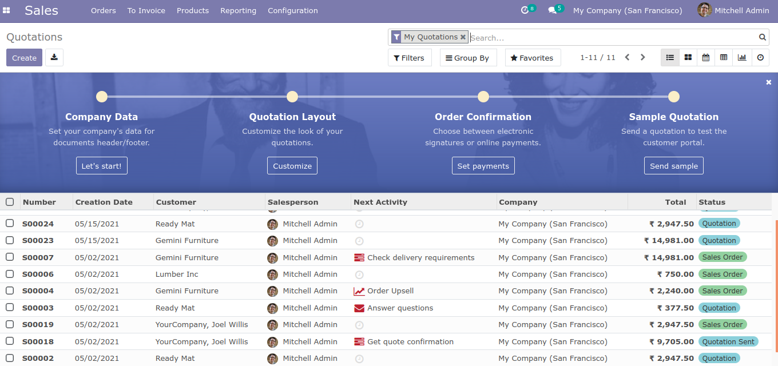Tick the select-all checkbox in table header
The image size is (778, 366).
[10, 202]
